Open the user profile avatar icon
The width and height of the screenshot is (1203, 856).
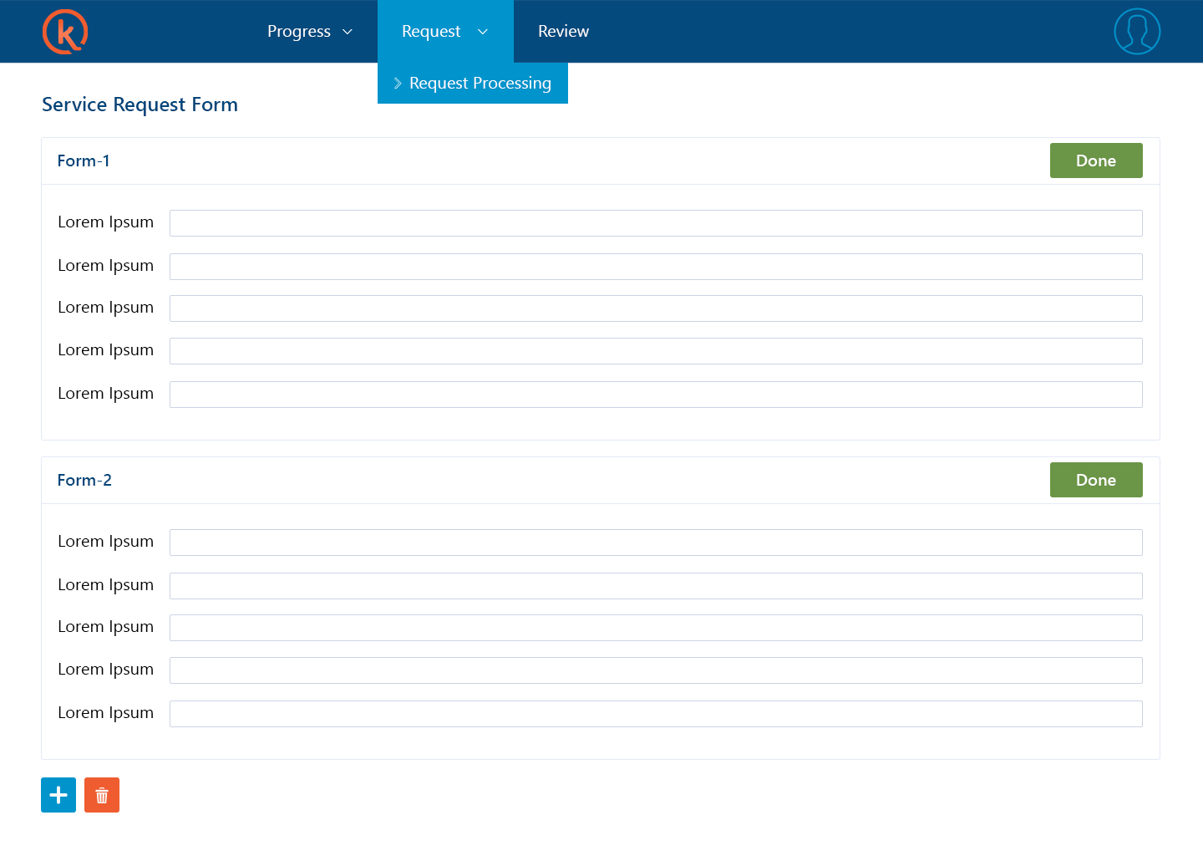tap(1137, 32)
